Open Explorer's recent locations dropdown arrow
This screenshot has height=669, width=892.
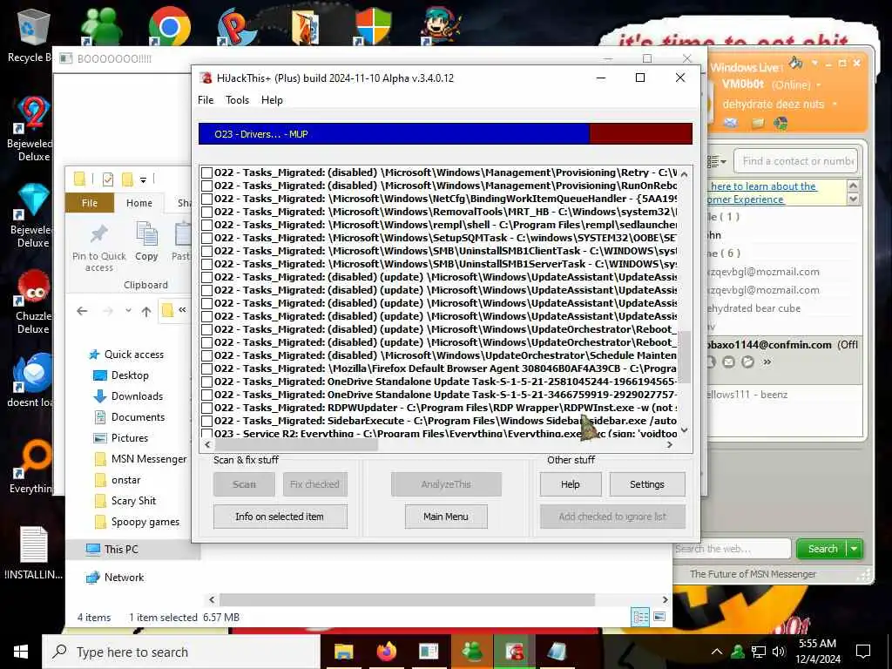pos(128,311)
